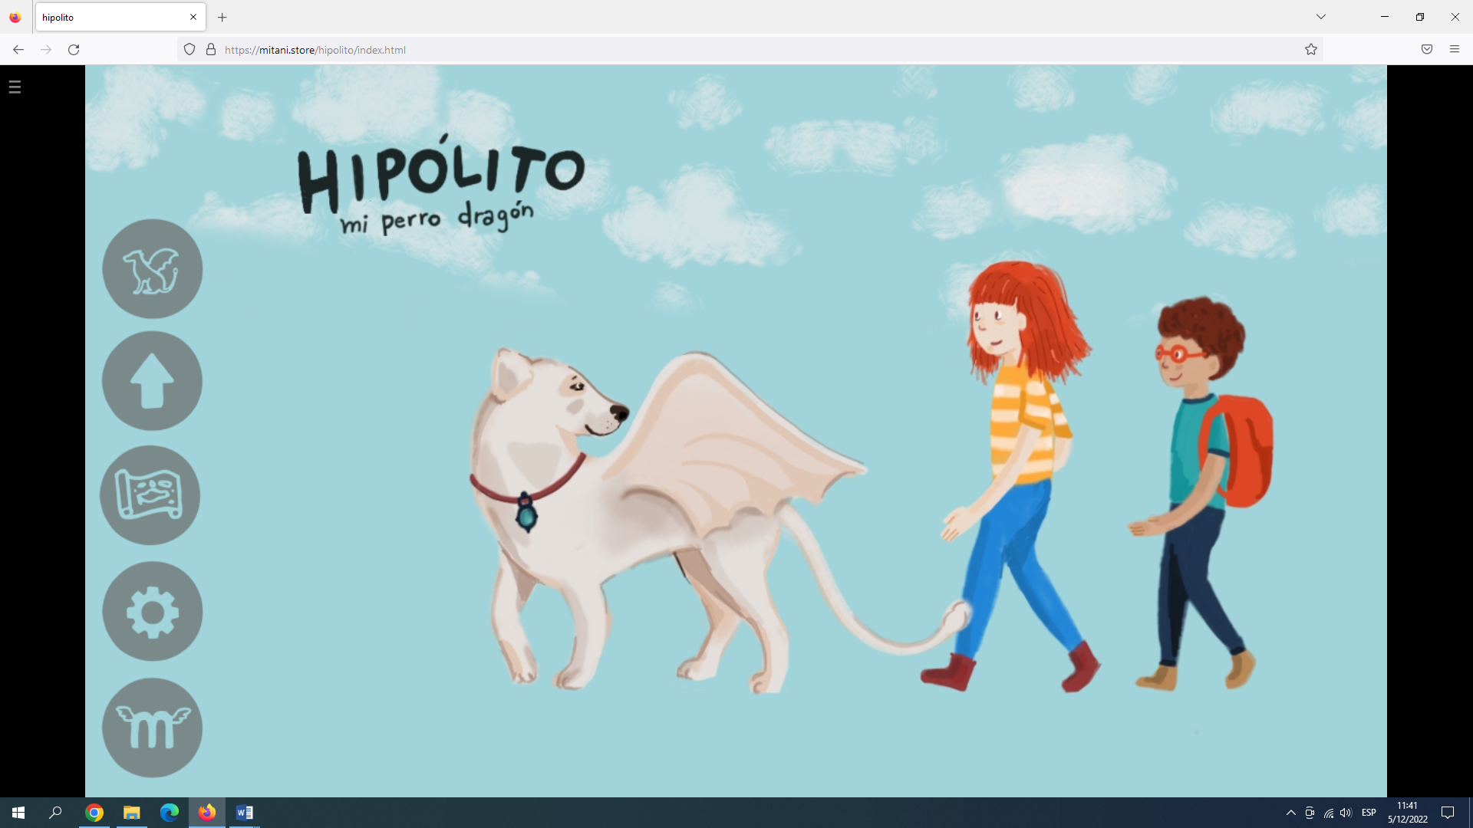Viewport: 1473px width, 828px height.
Task: Bookmark this page with star icon
Action: click(1311, 50)
